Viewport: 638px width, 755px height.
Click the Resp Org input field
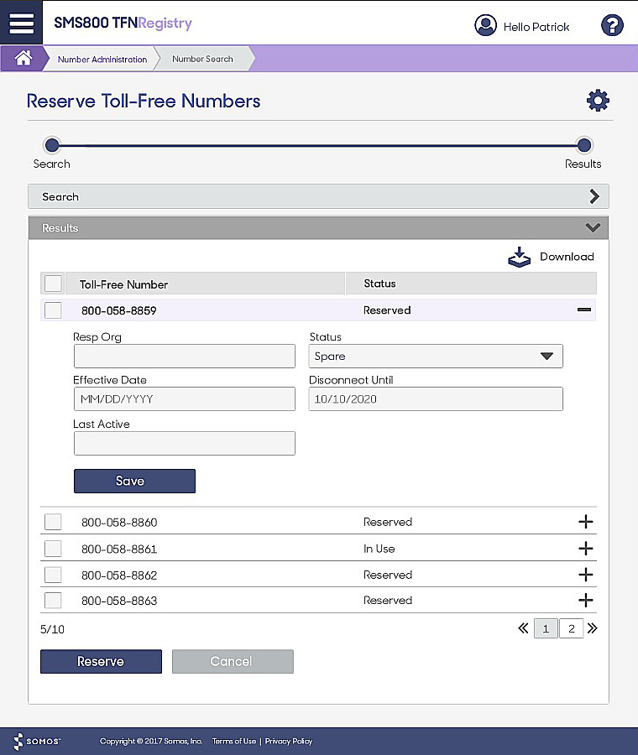click(x=184, y=357)
